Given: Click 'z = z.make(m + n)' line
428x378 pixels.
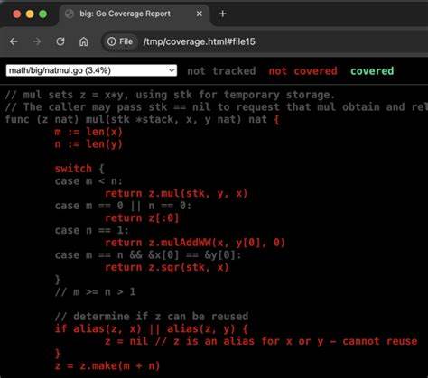Looking at the screenshot, I should tap(107, 365).
